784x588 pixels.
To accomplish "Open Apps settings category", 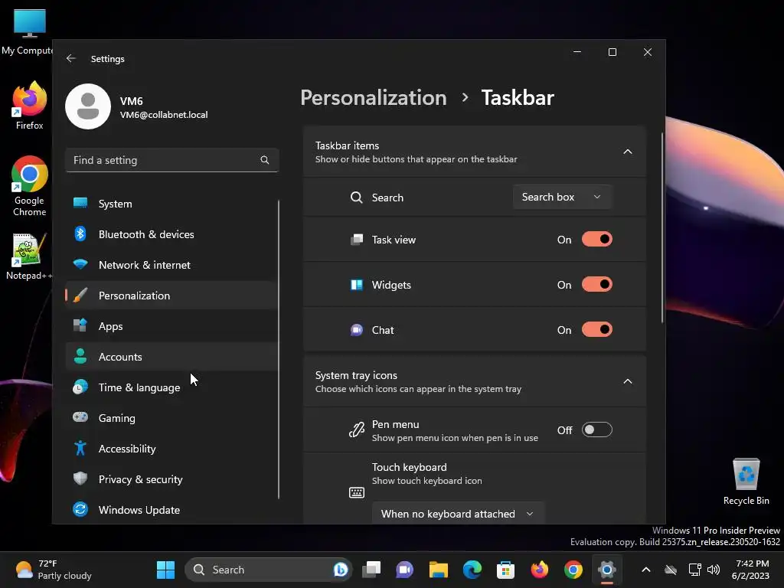I will (x=171, y=326).
